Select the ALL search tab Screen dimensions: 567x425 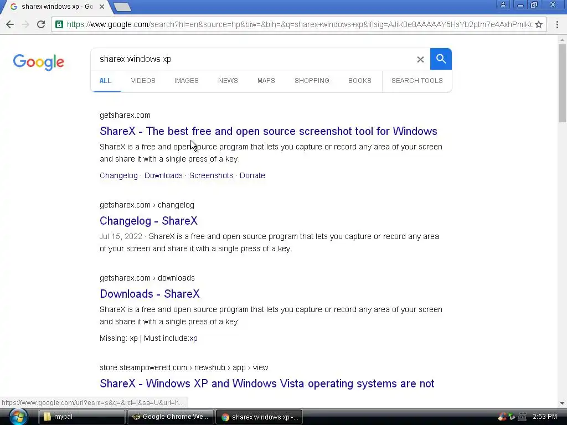[105, 81]
